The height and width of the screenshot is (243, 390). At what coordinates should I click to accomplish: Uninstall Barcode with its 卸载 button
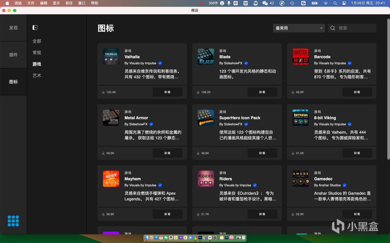coord(357,92)
